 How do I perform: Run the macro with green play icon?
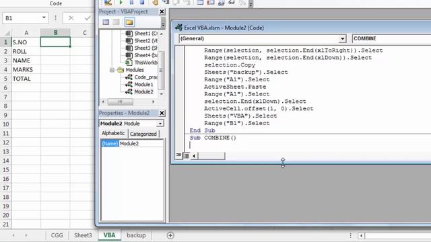pyautogui.click(x=121, y=3)
